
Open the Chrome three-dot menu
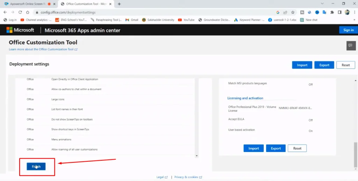tap(355, 12)
